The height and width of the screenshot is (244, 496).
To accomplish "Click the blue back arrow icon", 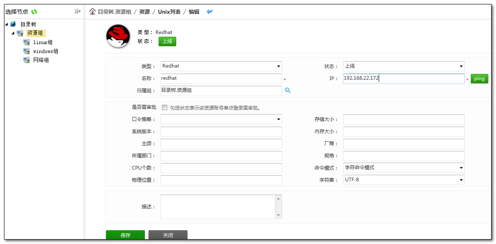I will click(209, 12).
